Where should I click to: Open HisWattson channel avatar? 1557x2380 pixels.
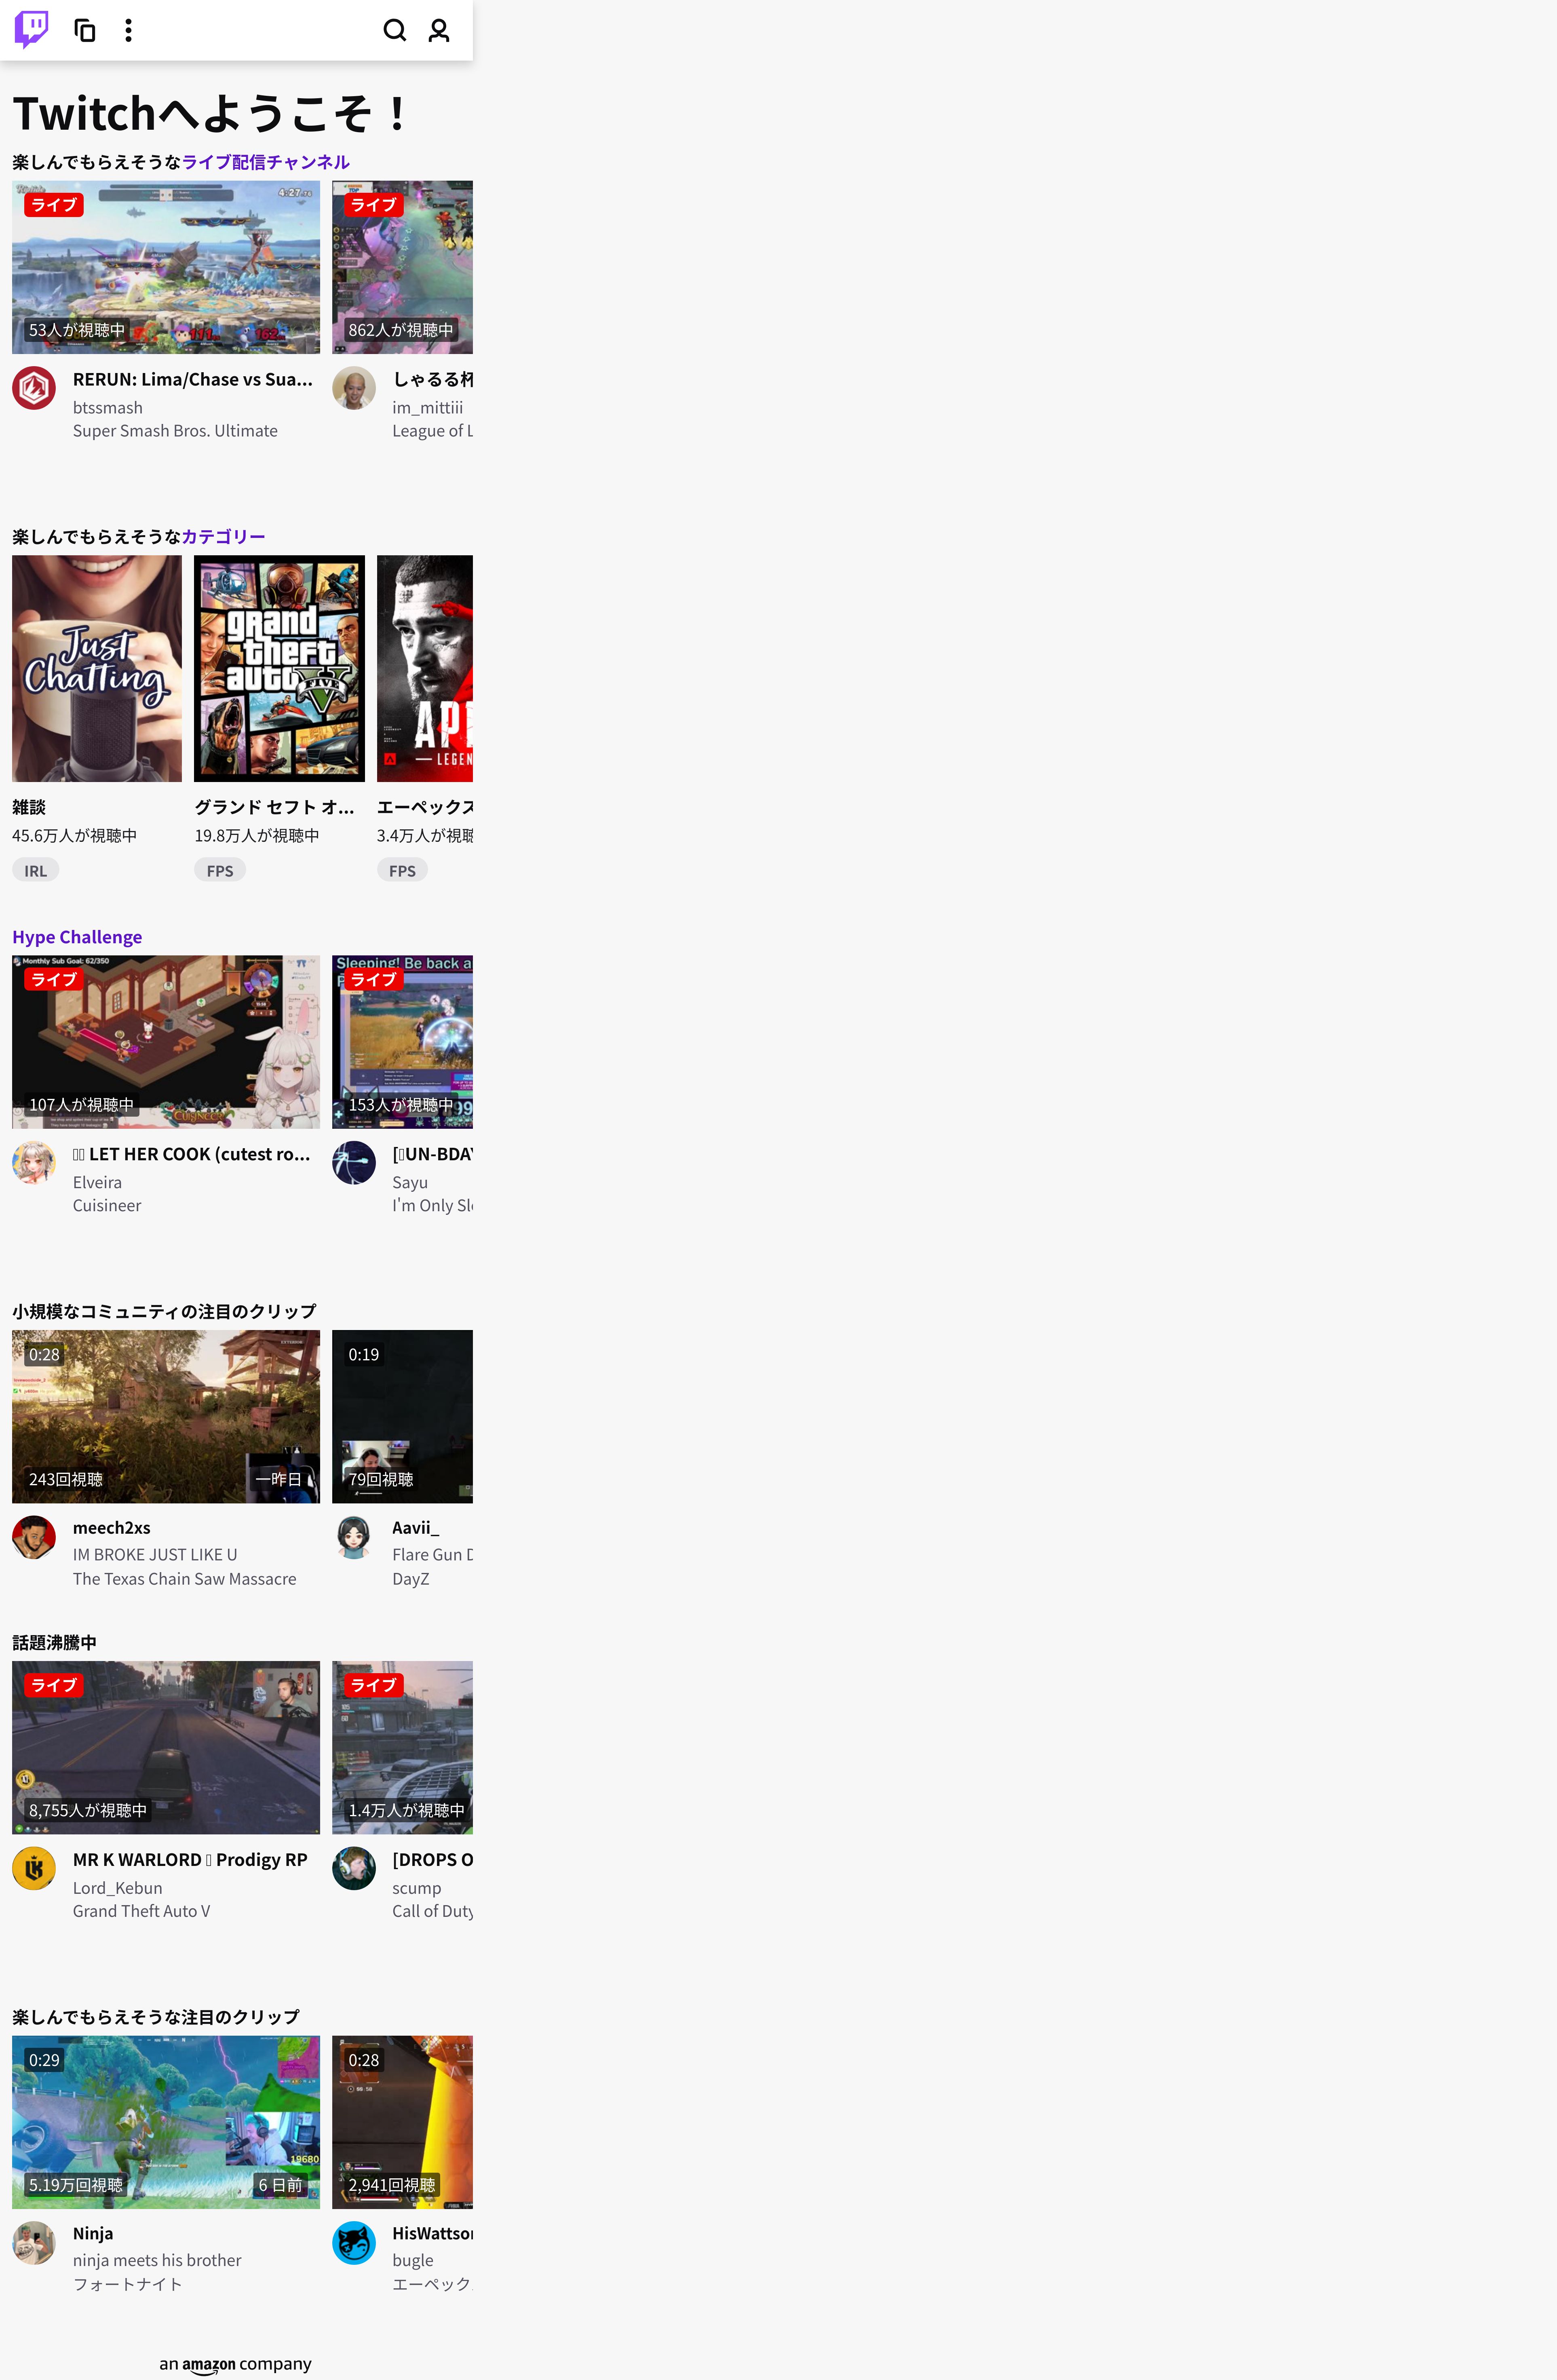354,2242
